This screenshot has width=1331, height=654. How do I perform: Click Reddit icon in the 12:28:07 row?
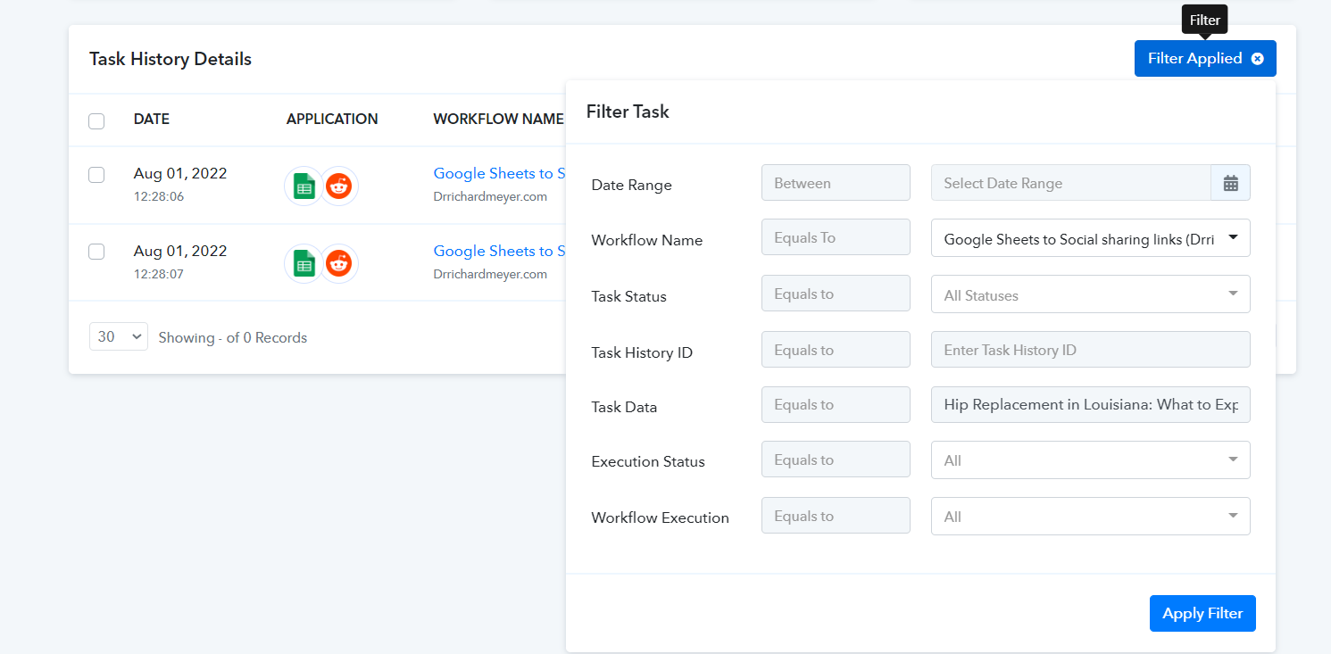(339, 263)
